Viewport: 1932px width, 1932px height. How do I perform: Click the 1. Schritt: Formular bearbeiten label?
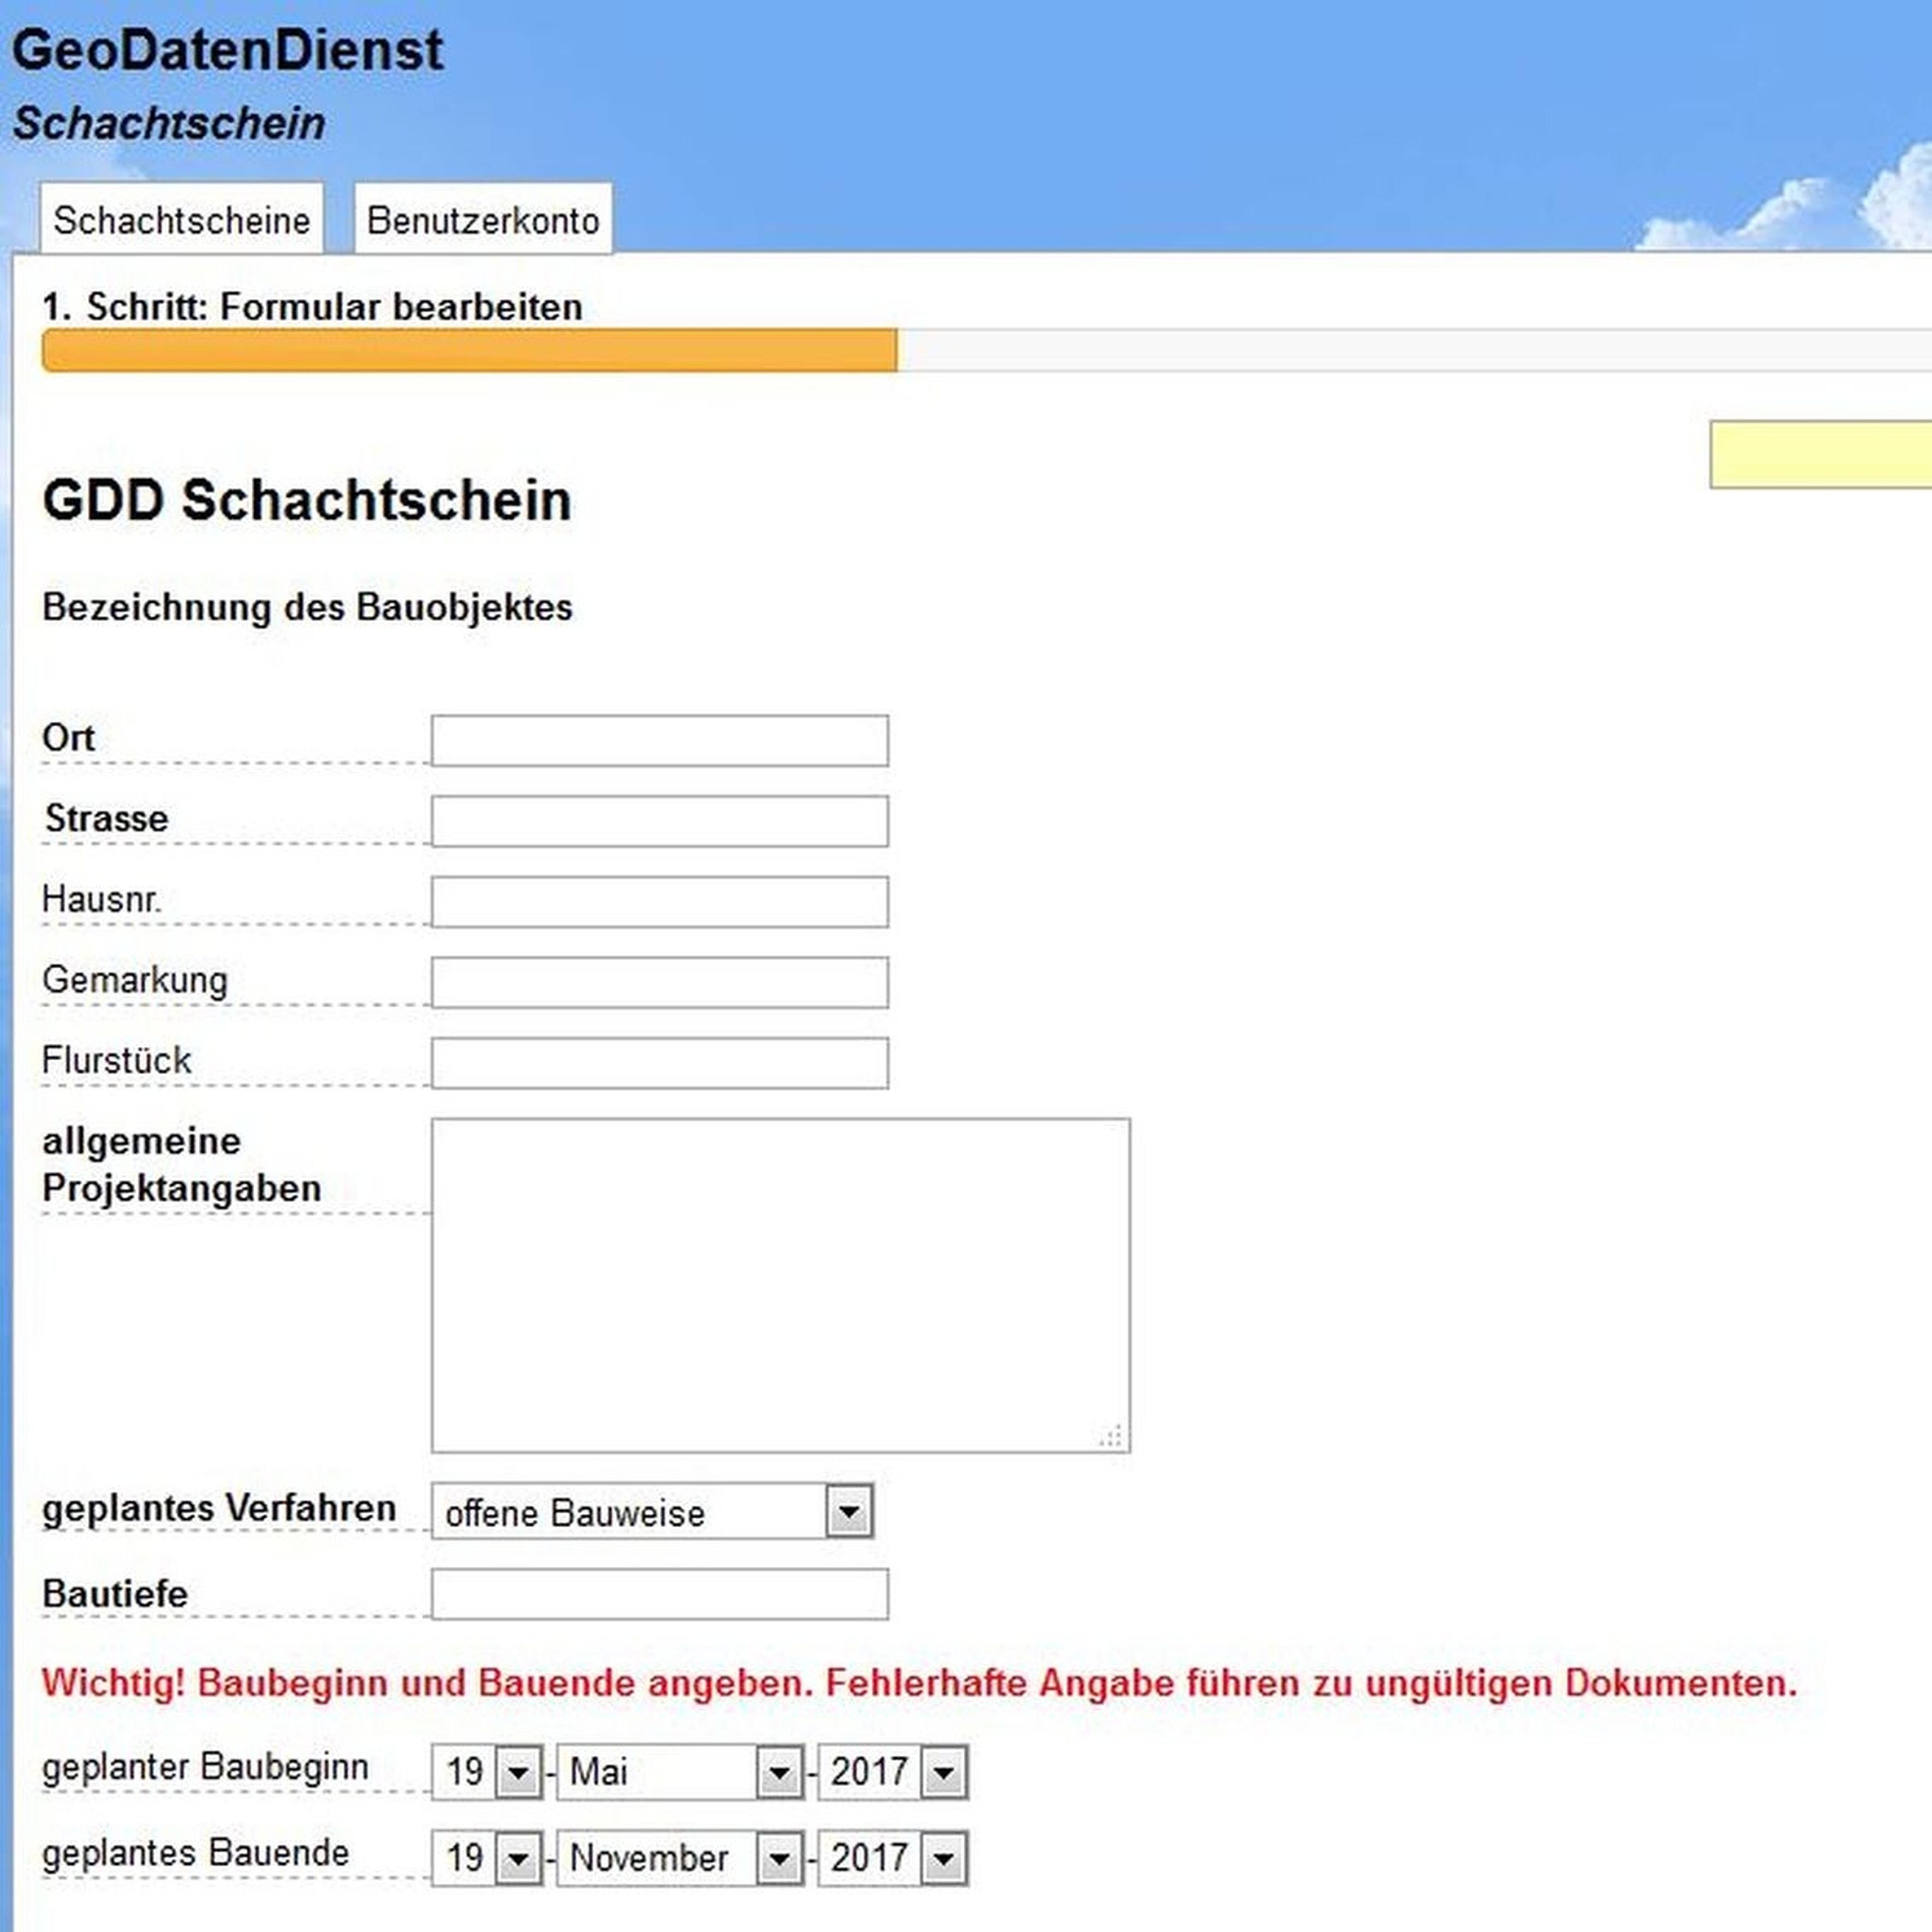(x=312, y=307)
